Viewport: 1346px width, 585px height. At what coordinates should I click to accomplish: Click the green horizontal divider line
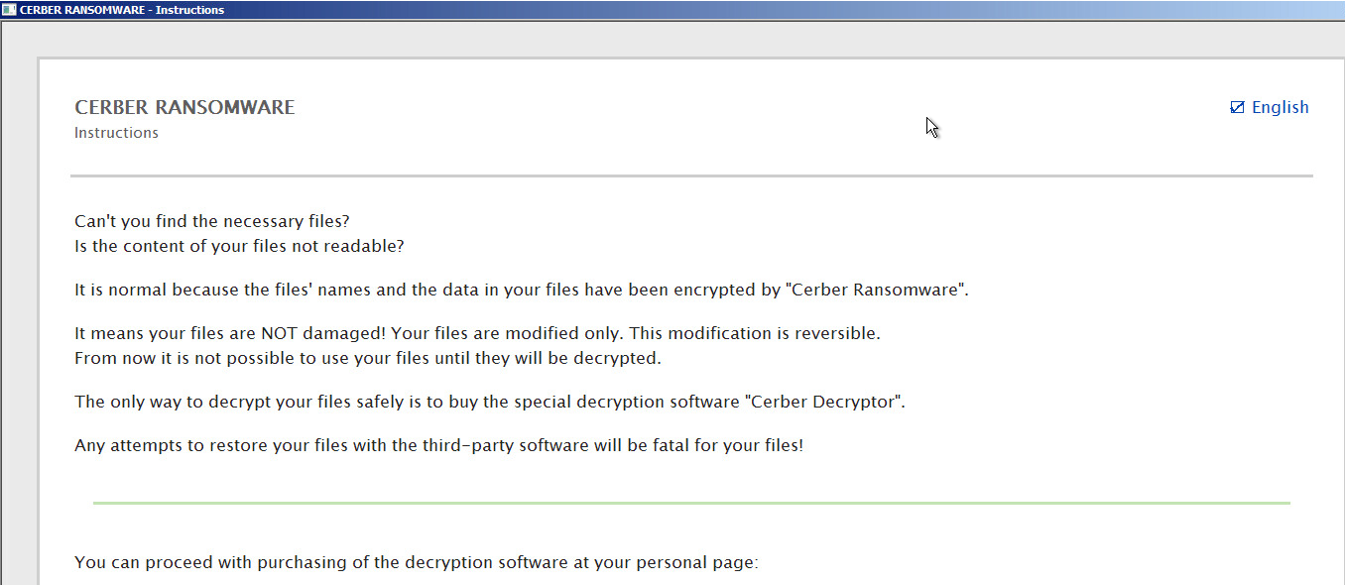coord(691,503)
